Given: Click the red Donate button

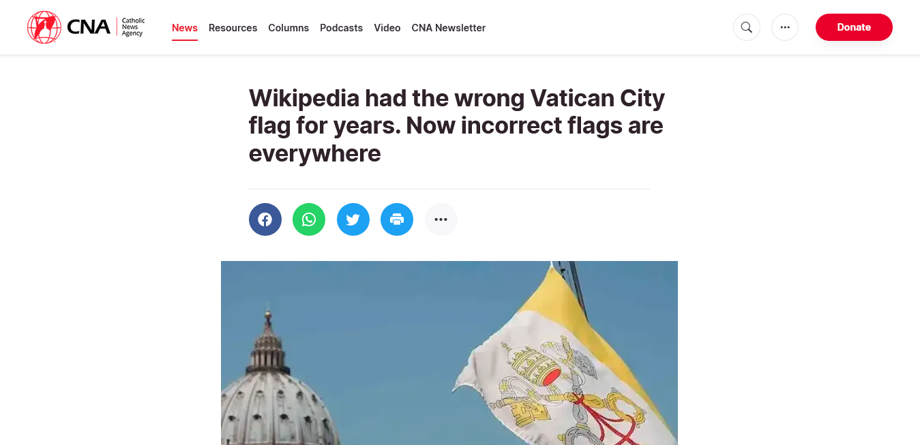Looking at the screenshot, I should tap(854, 27).
